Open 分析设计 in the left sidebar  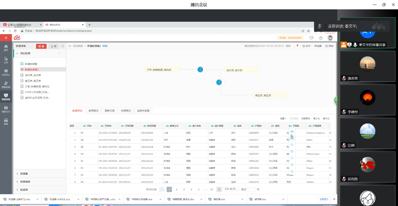(x=6, y=72)
